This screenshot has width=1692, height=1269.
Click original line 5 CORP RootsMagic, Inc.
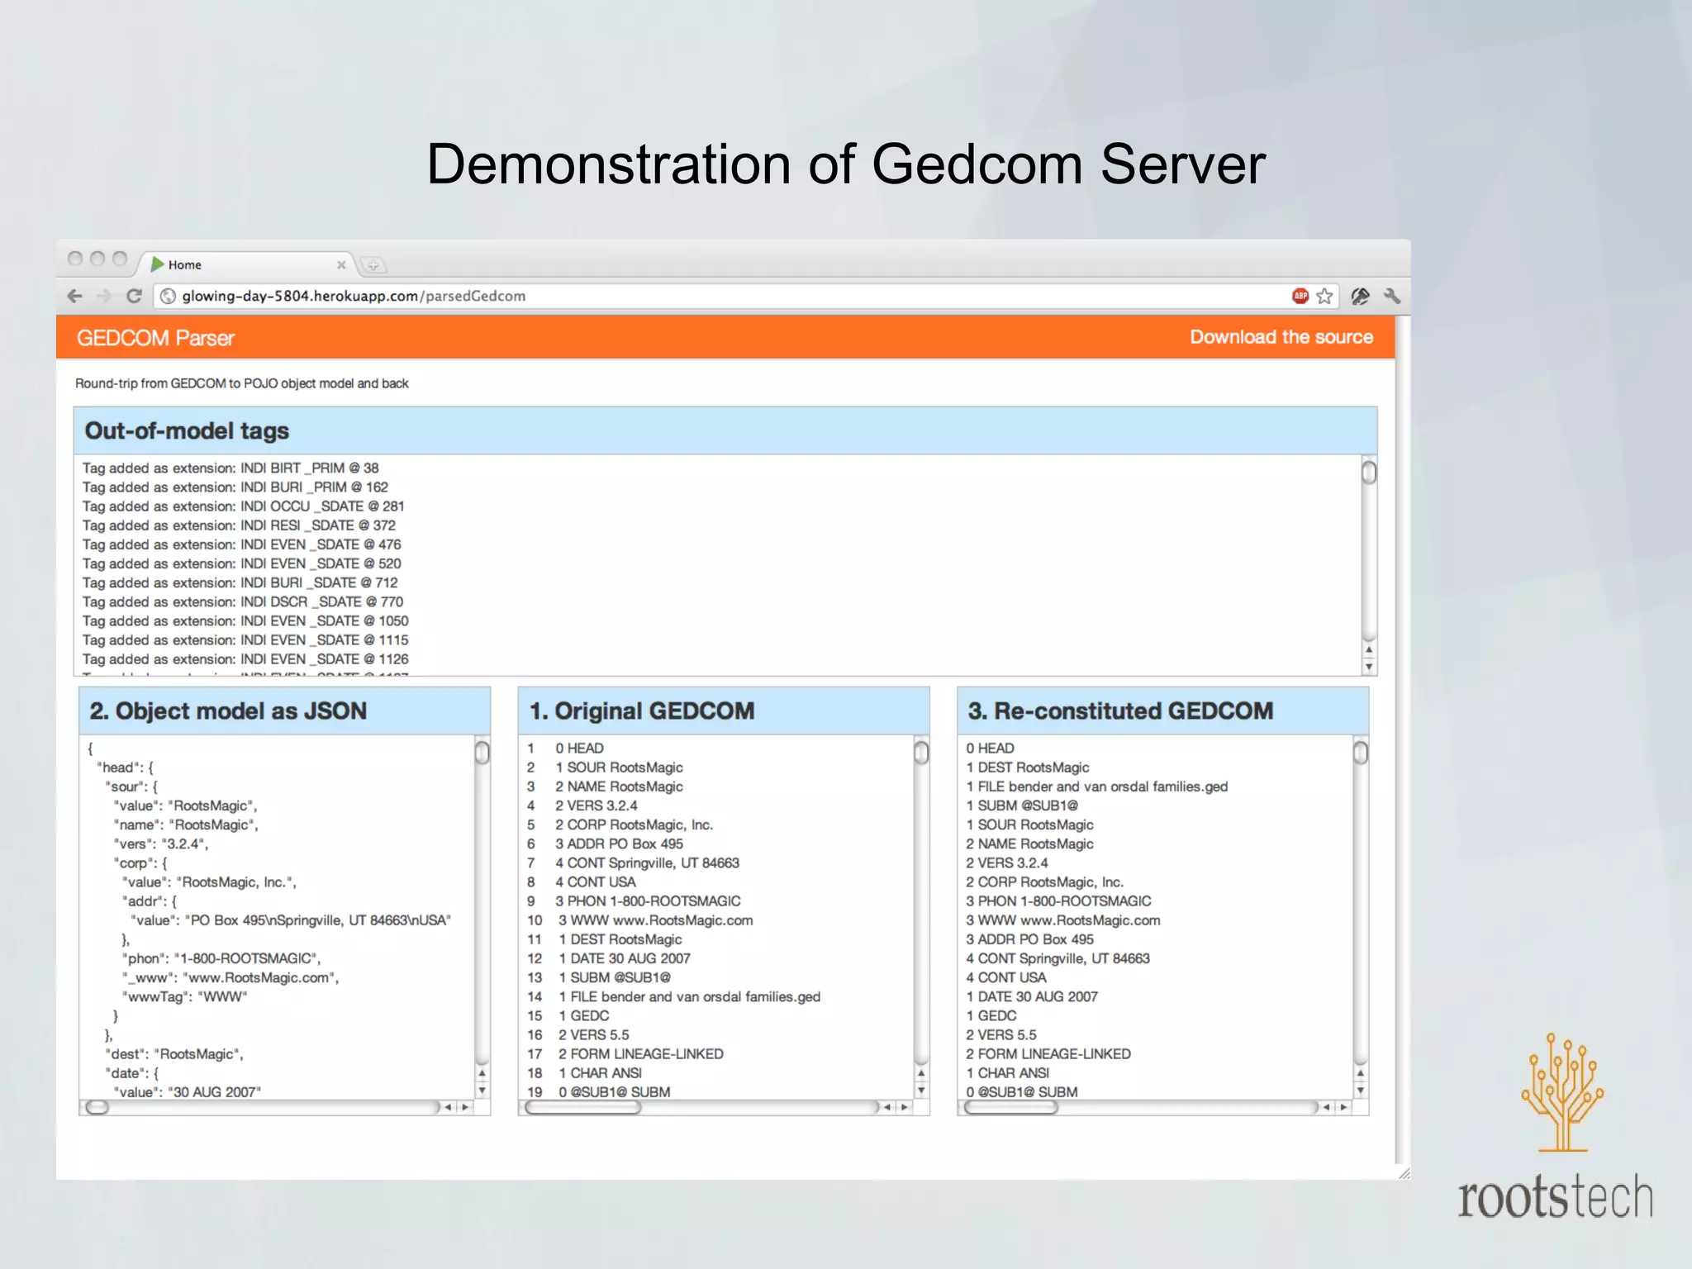tap(634, 825)
